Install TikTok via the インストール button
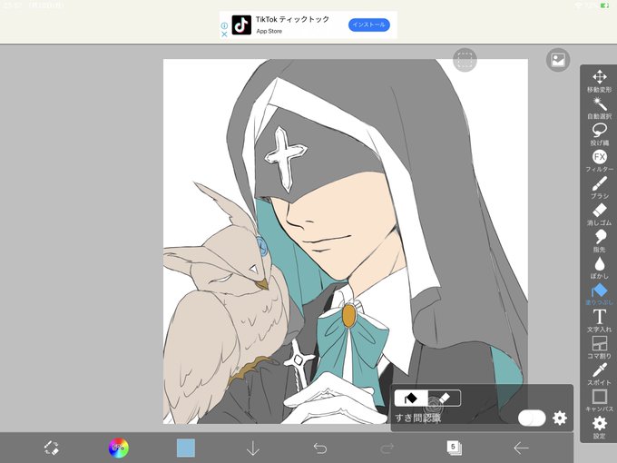 369,25
